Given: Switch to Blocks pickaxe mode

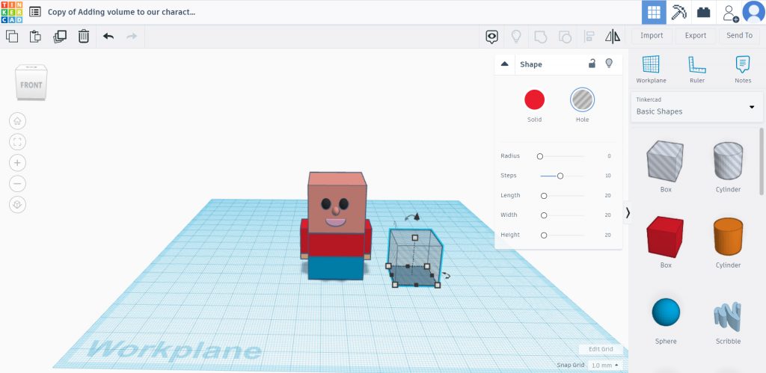Looking at the screenshot, I should coord(678,12).
